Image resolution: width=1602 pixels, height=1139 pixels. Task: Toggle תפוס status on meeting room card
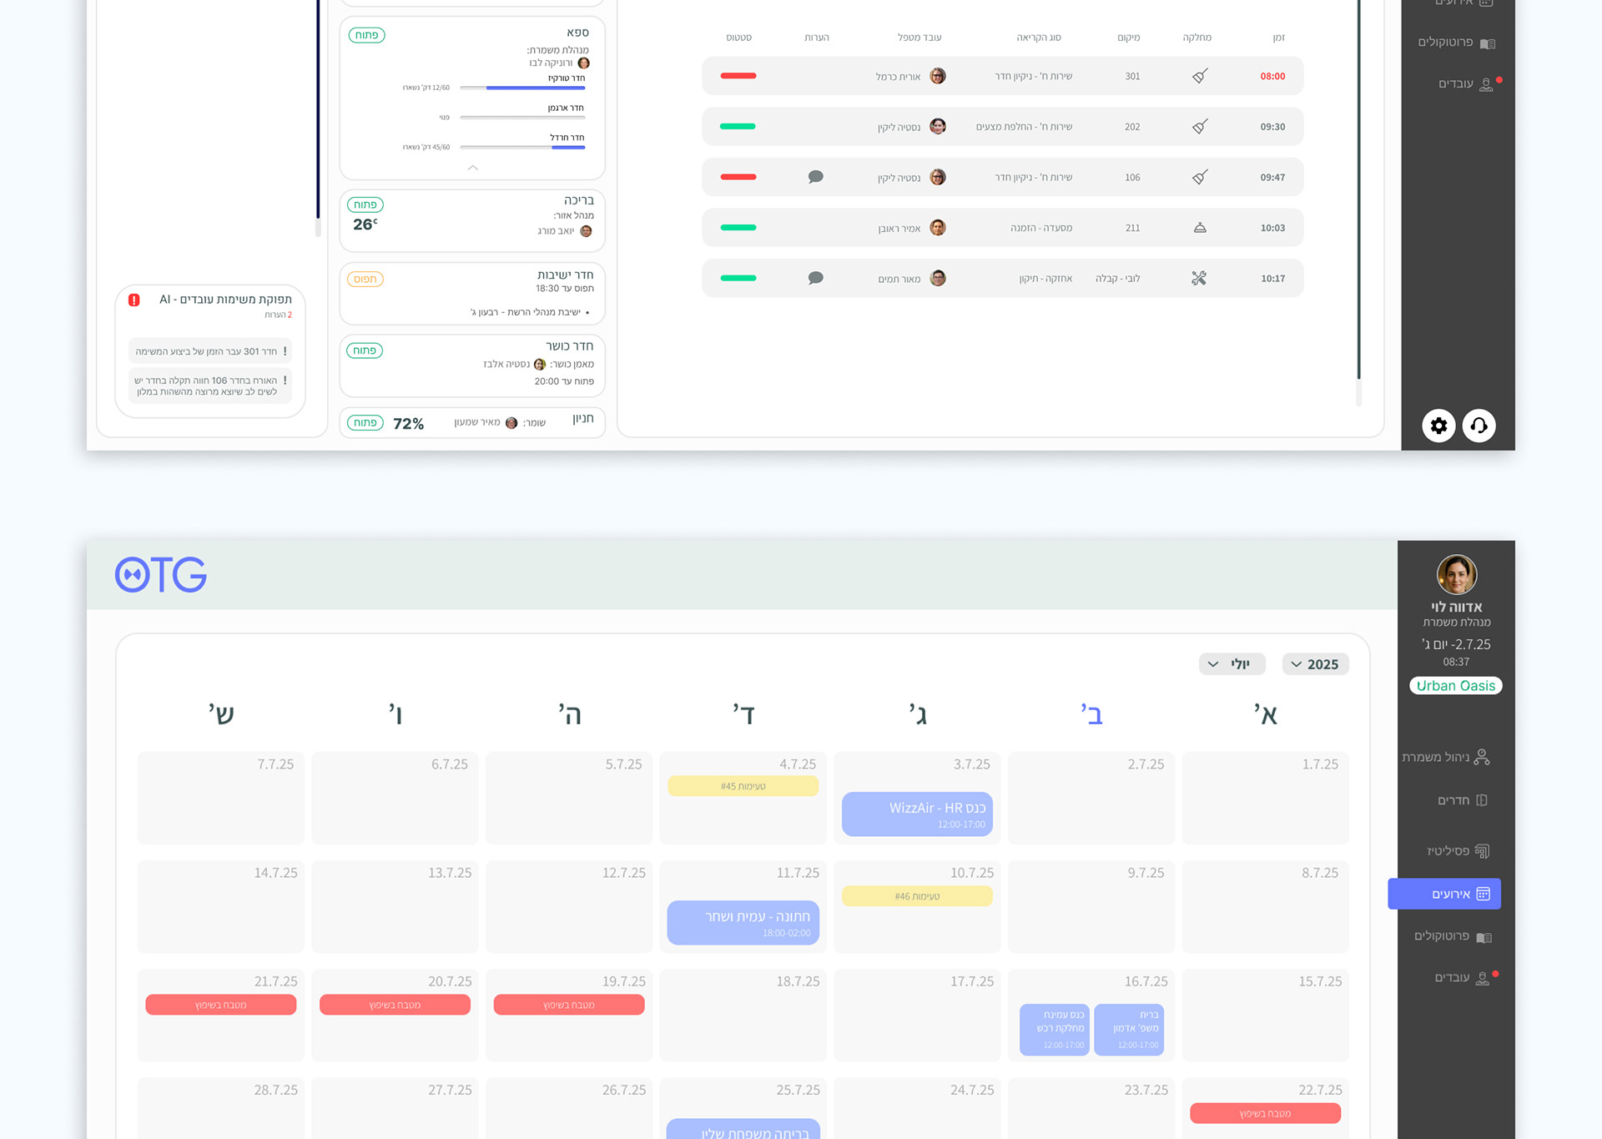[x=365, y=279]
